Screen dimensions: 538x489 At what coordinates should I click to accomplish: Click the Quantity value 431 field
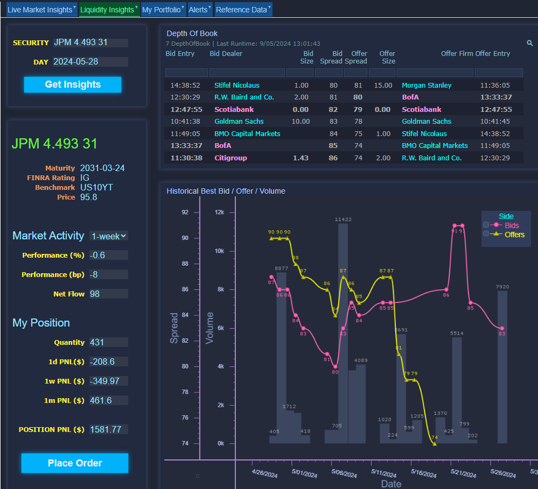[x=108, y=342]
